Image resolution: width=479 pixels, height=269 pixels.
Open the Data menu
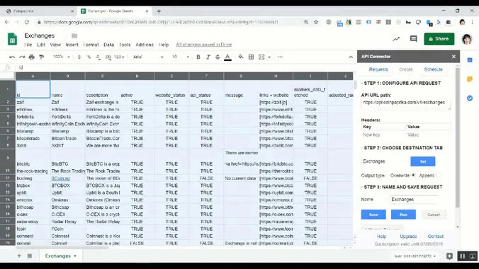coord(108,45)
